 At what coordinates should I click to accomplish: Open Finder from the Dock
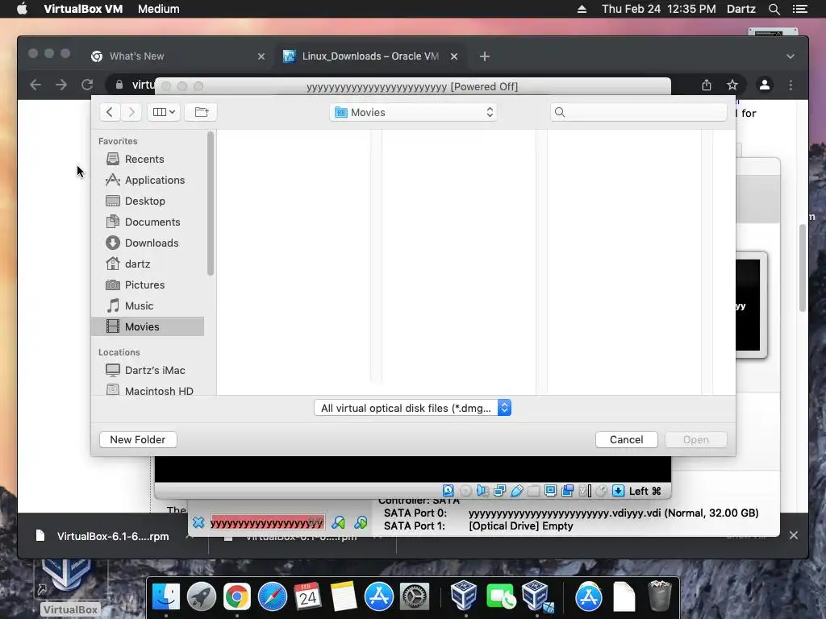pos(165,596)
